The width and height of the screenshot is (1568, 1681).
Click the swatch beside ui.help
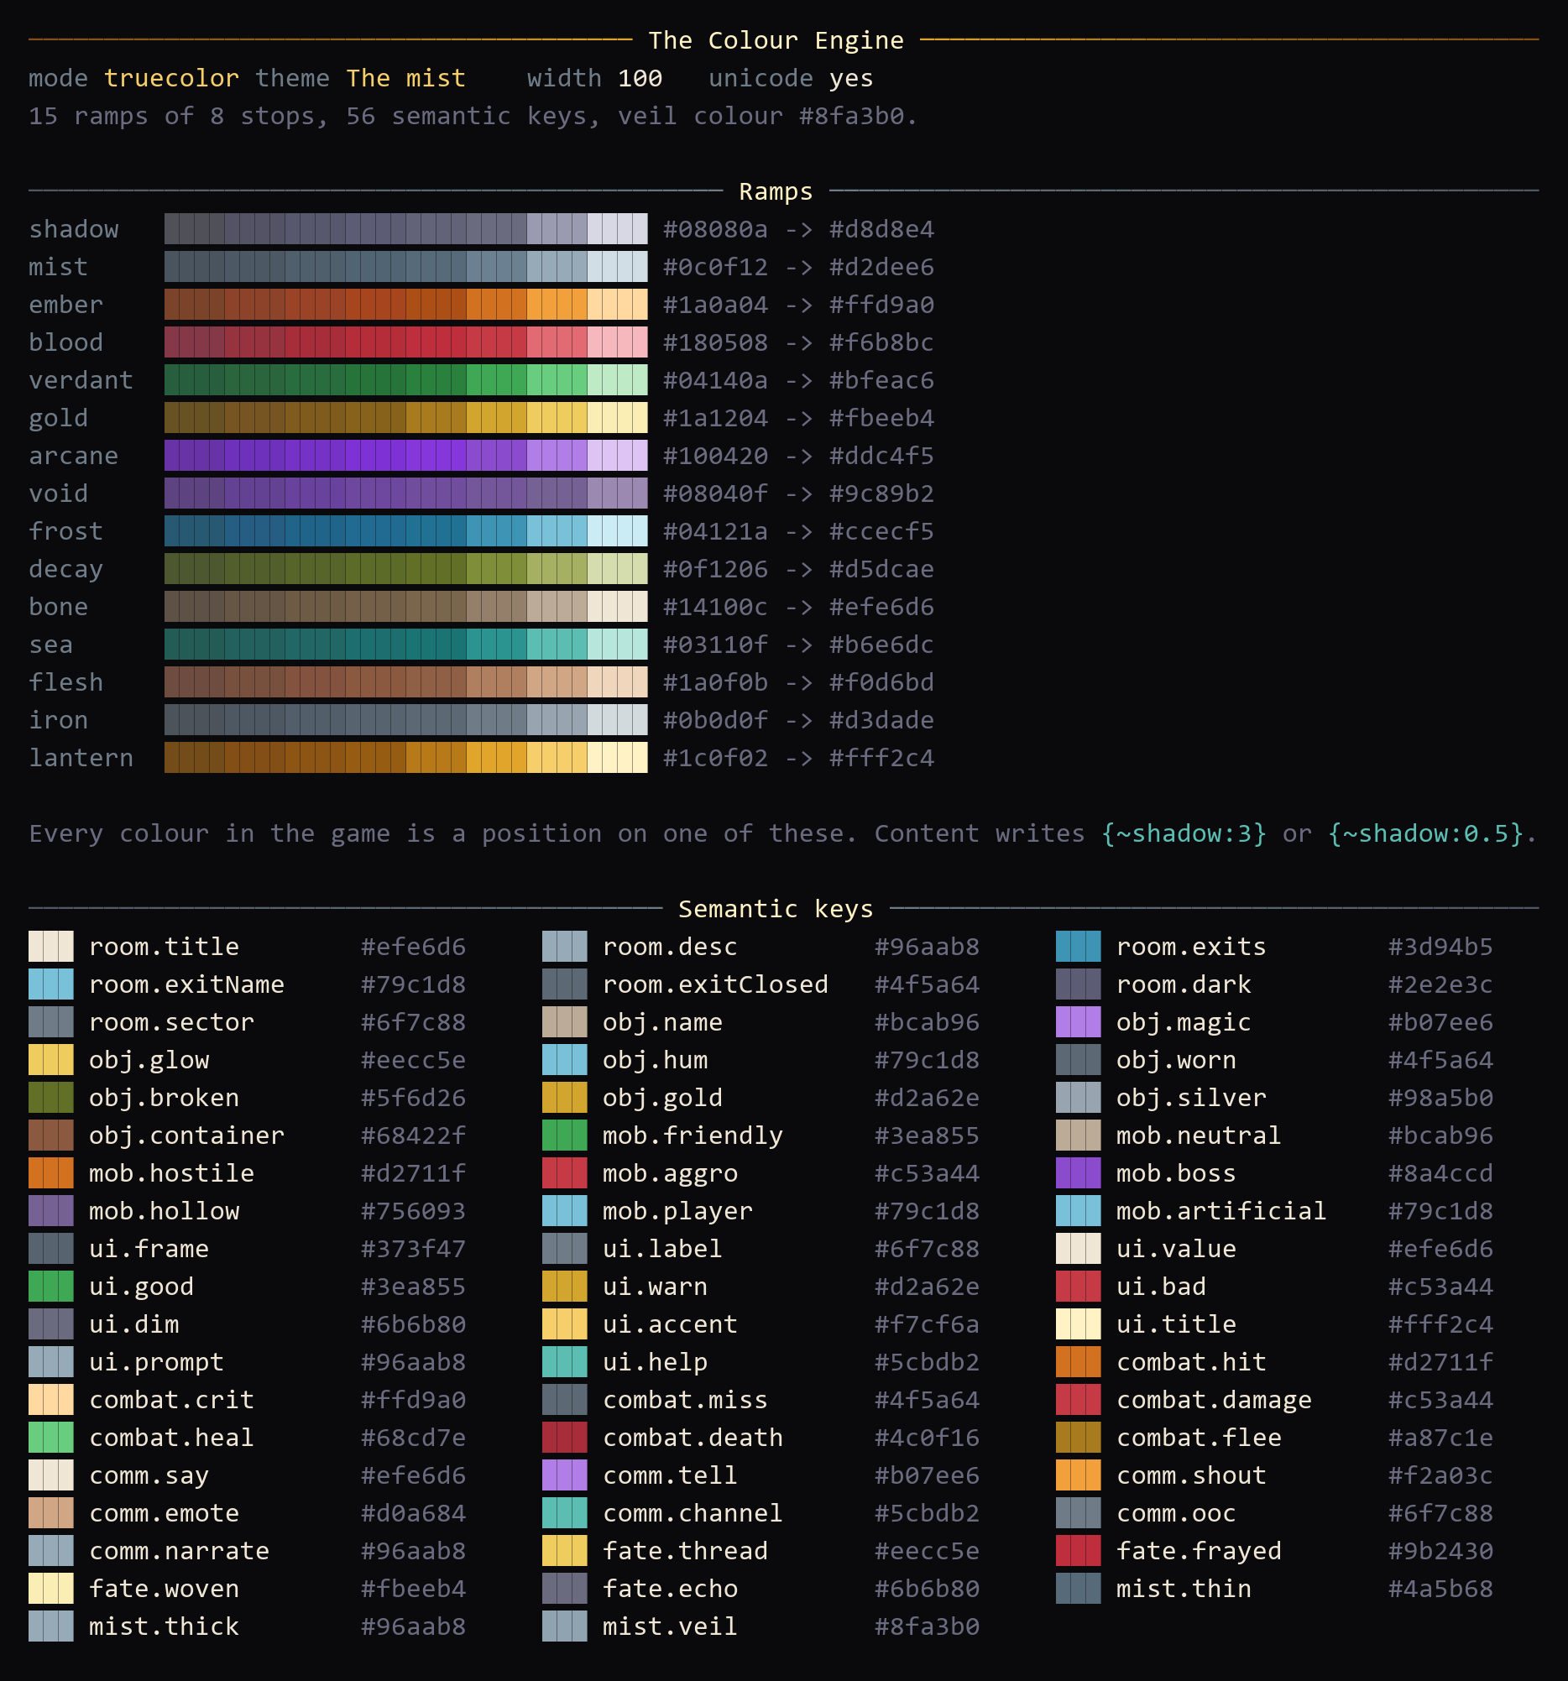click(x=564, y=1361)
